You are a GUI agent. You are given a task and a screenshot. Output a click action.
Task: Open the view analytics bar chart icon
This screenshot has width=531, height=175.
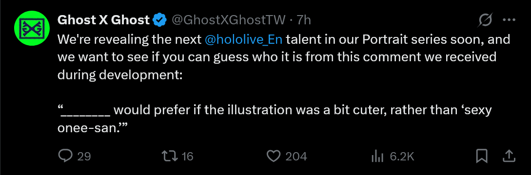[377, 156]
